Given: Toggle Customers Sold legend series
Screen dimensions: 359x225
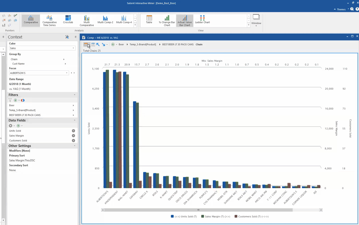Looking at the screenshot, I should pos(252,217).
